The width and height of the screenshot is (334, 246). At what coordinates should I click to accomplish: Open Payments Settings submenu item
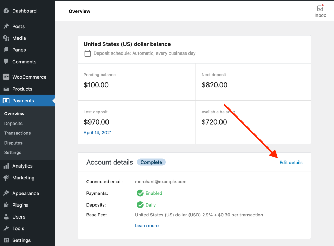13,152
